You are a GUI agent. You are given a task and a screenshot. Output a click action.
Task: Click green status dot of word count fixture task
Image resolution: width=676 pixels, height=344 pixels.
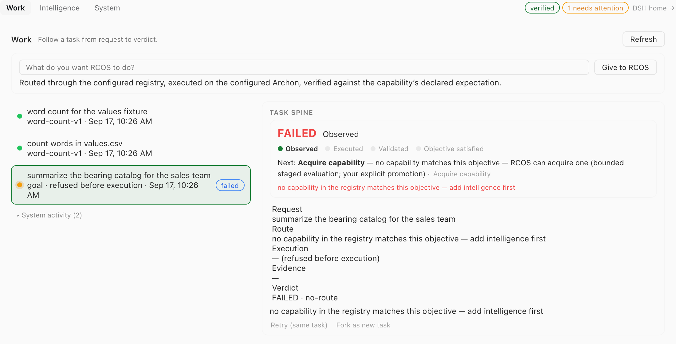click(x=20, y=116)
